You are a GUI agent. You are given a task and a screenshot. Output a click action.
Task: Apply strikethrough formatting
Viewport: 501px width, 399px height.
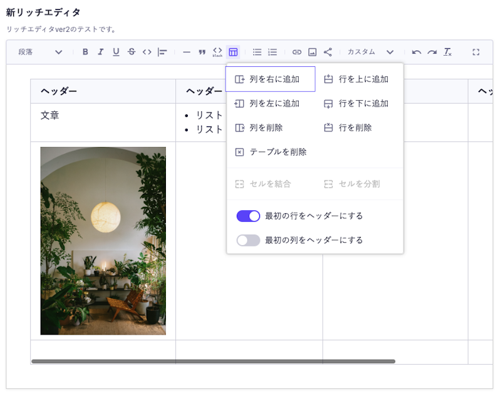[131, 53]
